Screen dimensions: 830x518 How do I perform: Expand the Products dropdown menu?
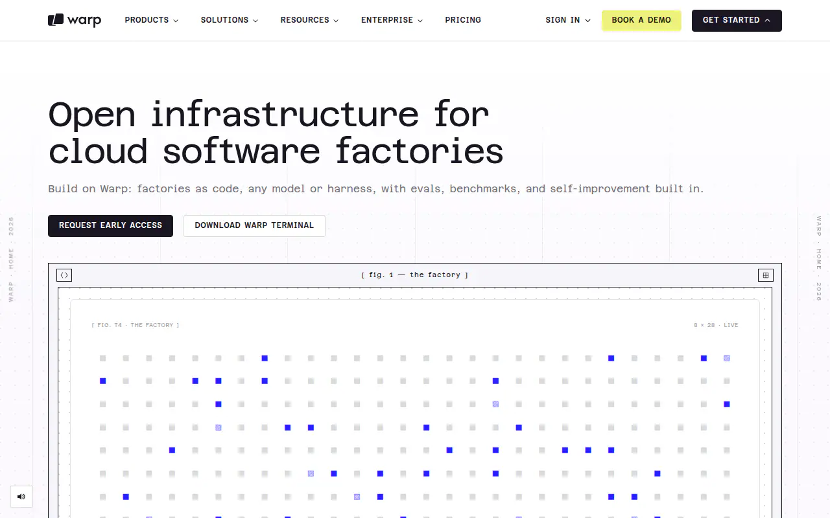[x=151, y=20]
